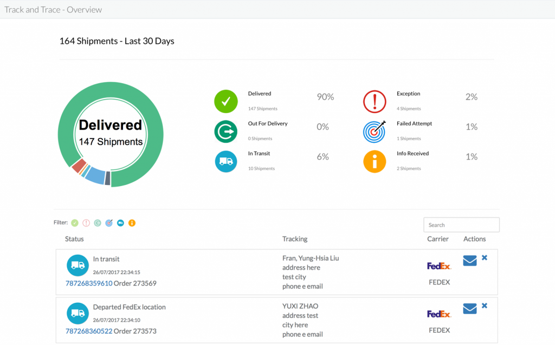Click the large green Delivered status icon
The width and height of the screenshot is (555, 345).
click(x=226, y=101)
